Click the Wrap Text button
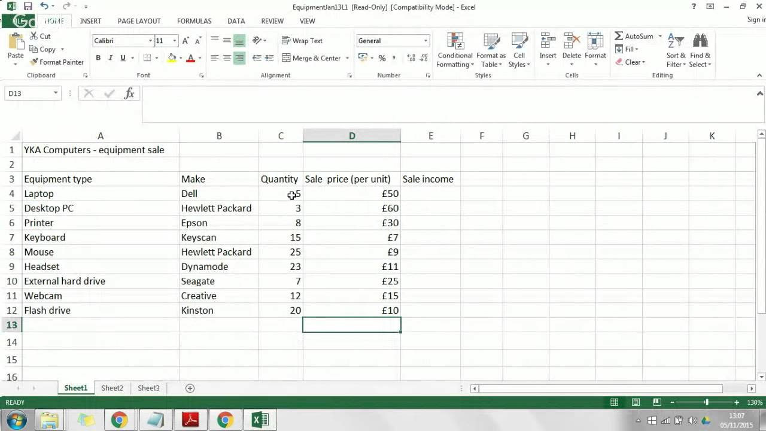 pos(302,41)
